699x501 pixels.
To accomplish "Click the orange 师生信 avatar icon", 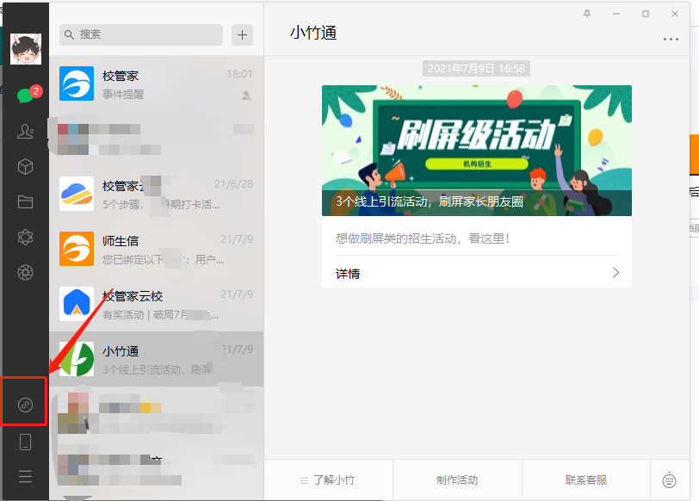I will (x=77, y=249).
